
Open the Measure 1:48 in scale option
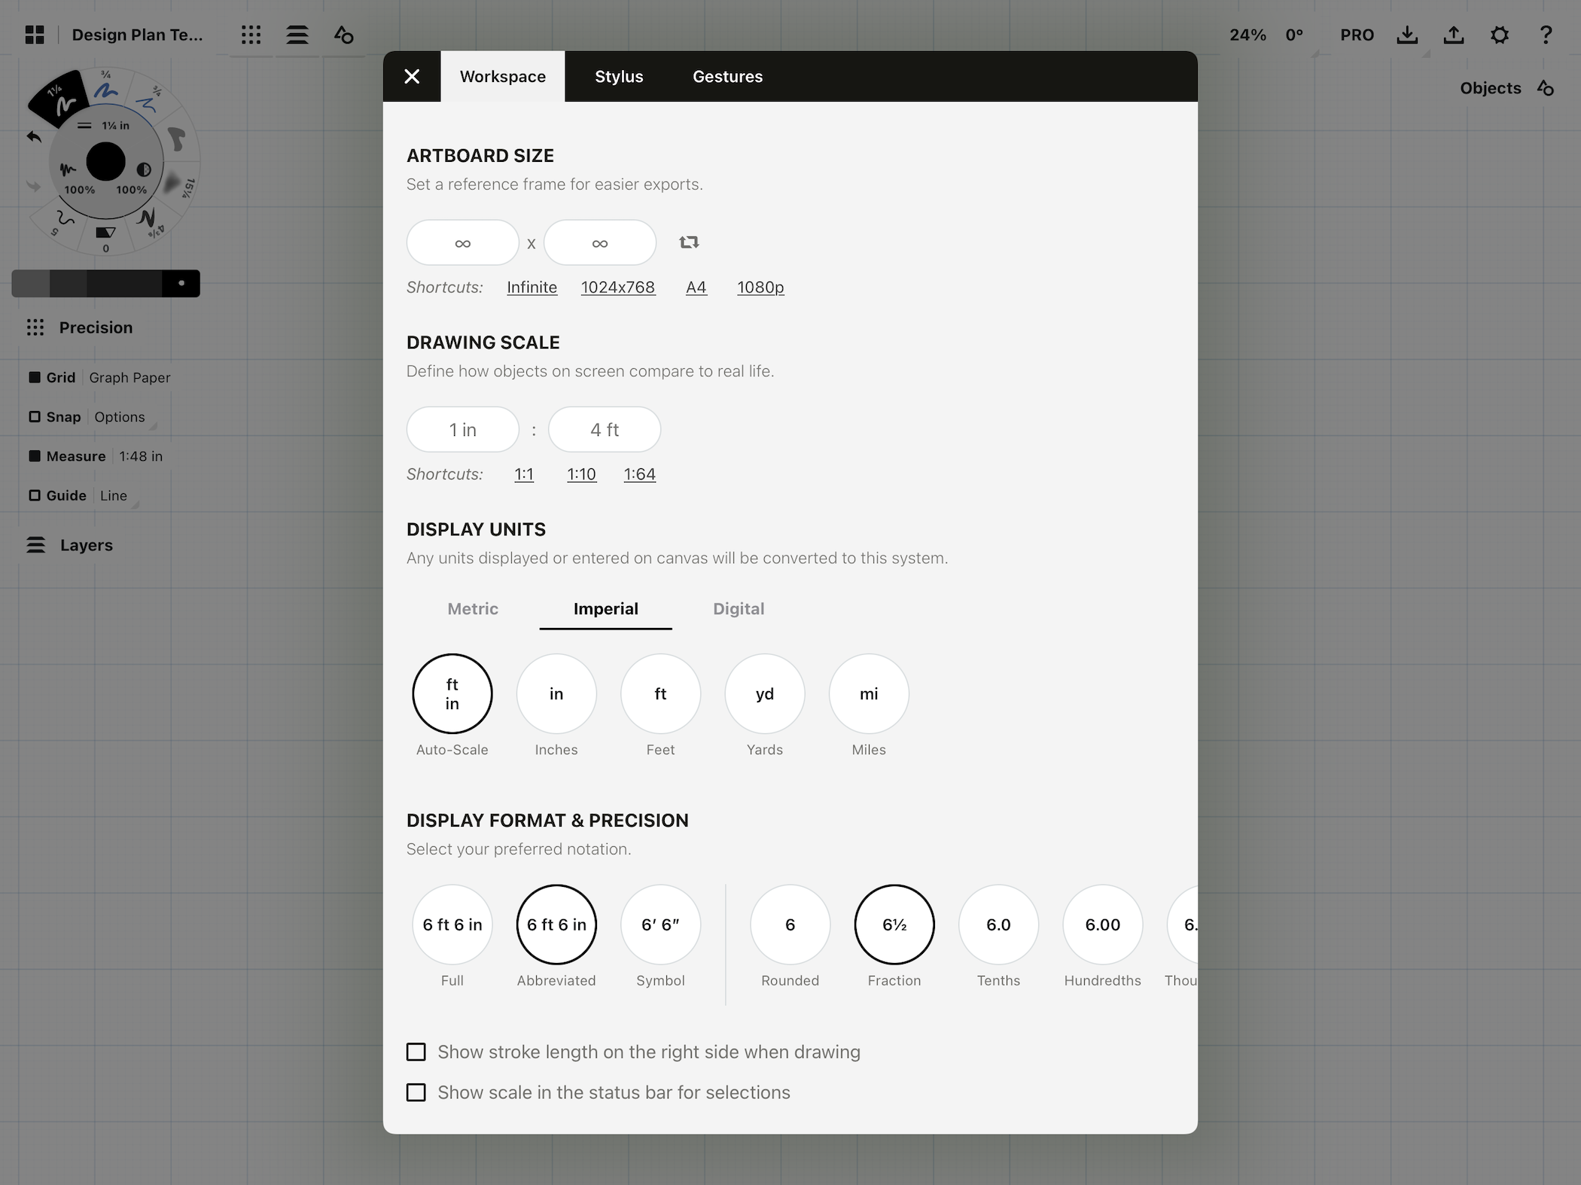[x=141, y=455]
